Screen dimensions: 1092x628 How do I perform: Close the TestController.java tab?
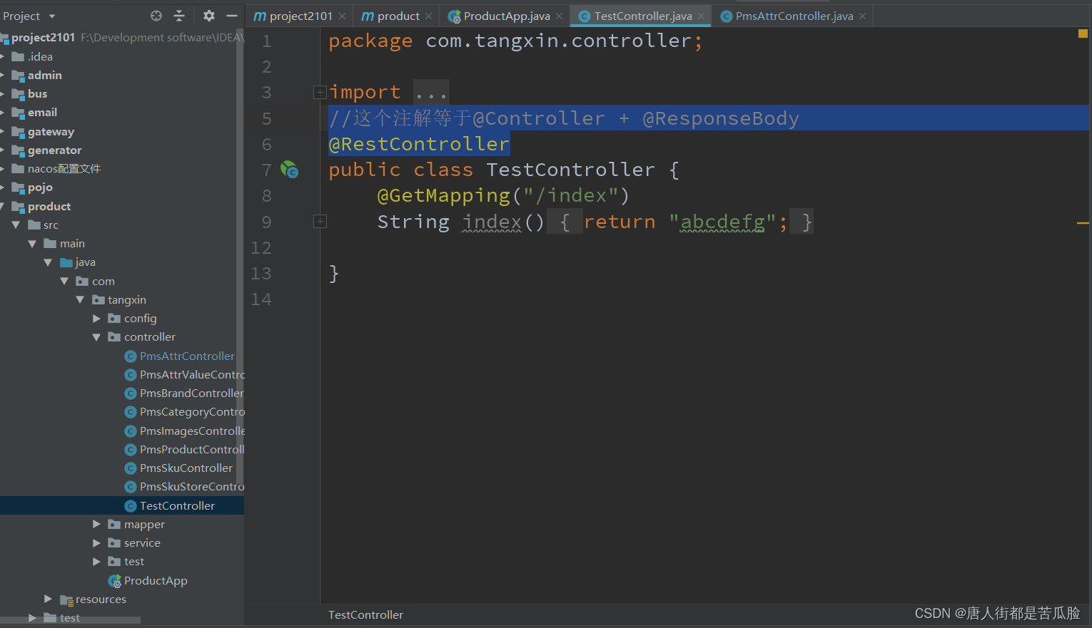tap(701, 16)
